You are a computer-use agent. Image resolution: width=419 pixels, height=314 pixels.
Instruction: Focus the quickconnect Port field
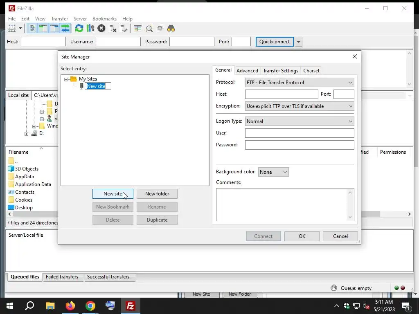(241, 42)
